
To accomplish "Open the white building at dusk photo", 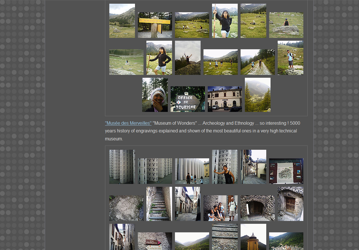I will pyautogui.click(x=225, y=99).
